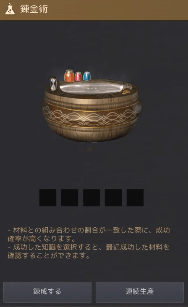
Task: Select the small red potion jar
Action: [x=78, y=76]
